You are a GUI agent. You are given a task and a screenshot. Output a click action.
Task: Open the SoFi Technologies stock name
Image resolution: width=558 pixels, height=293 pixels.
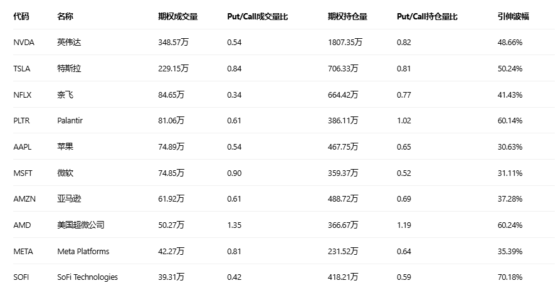[87, 277]
